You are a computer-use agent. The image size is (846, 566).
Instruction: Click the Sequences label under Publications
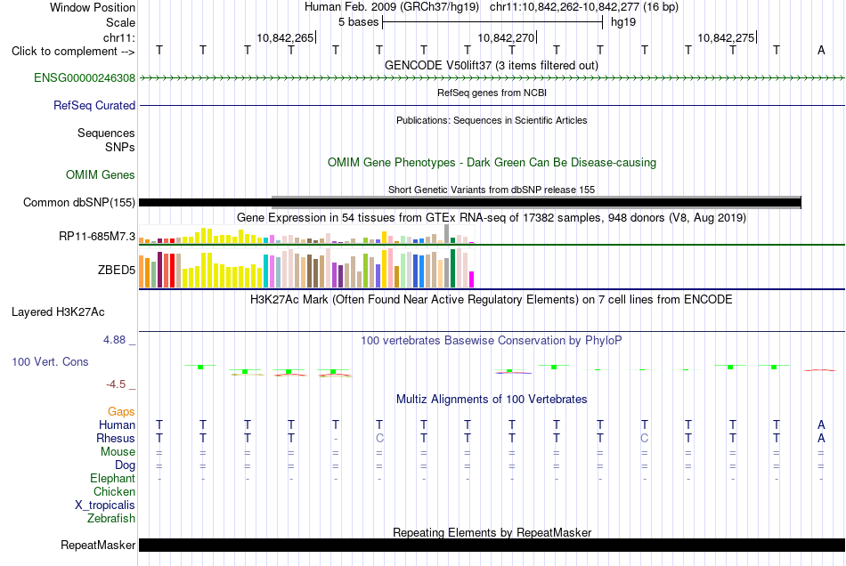click(106, 133)
